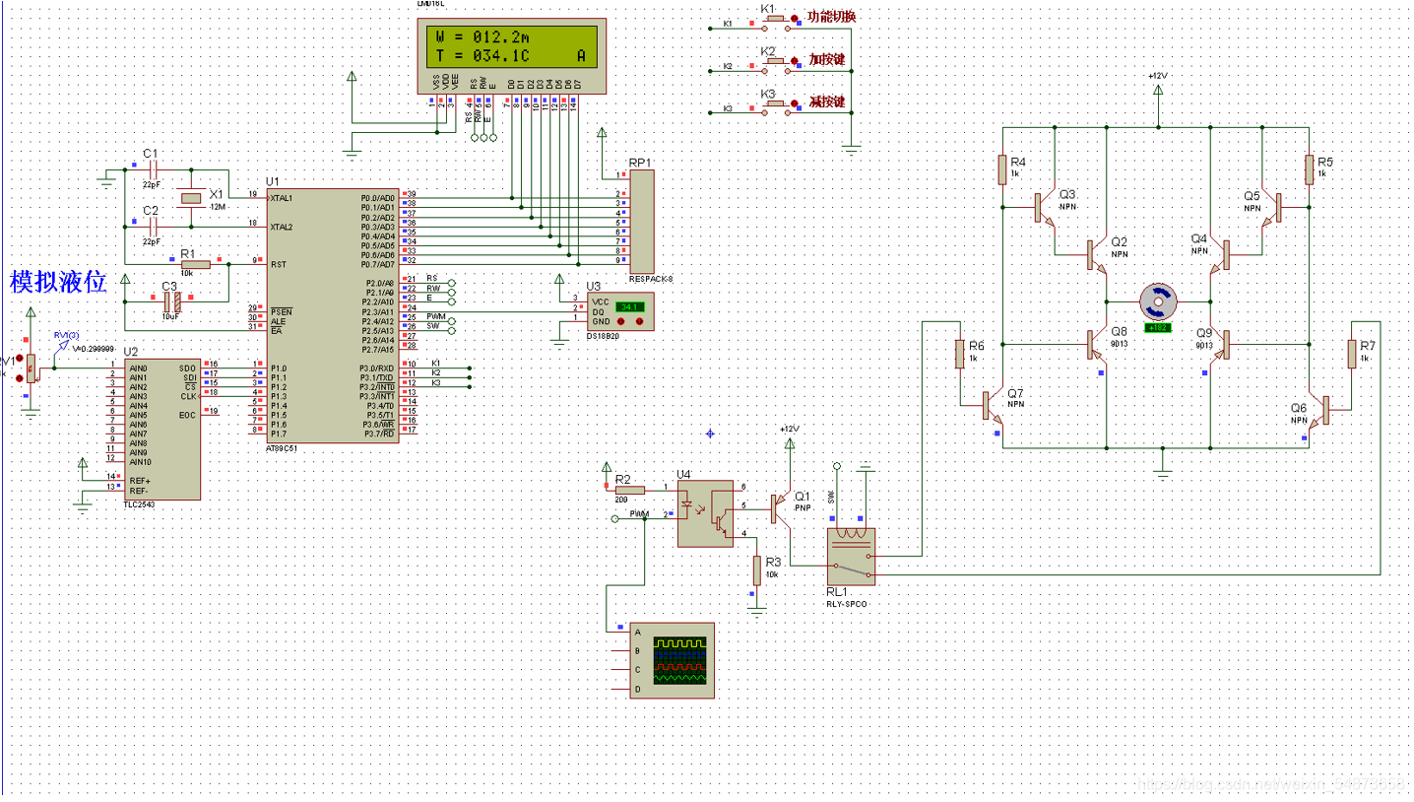Select the RL1 relay component
Viewport: 1414px width, 802px height.
[x=851, y=557]
